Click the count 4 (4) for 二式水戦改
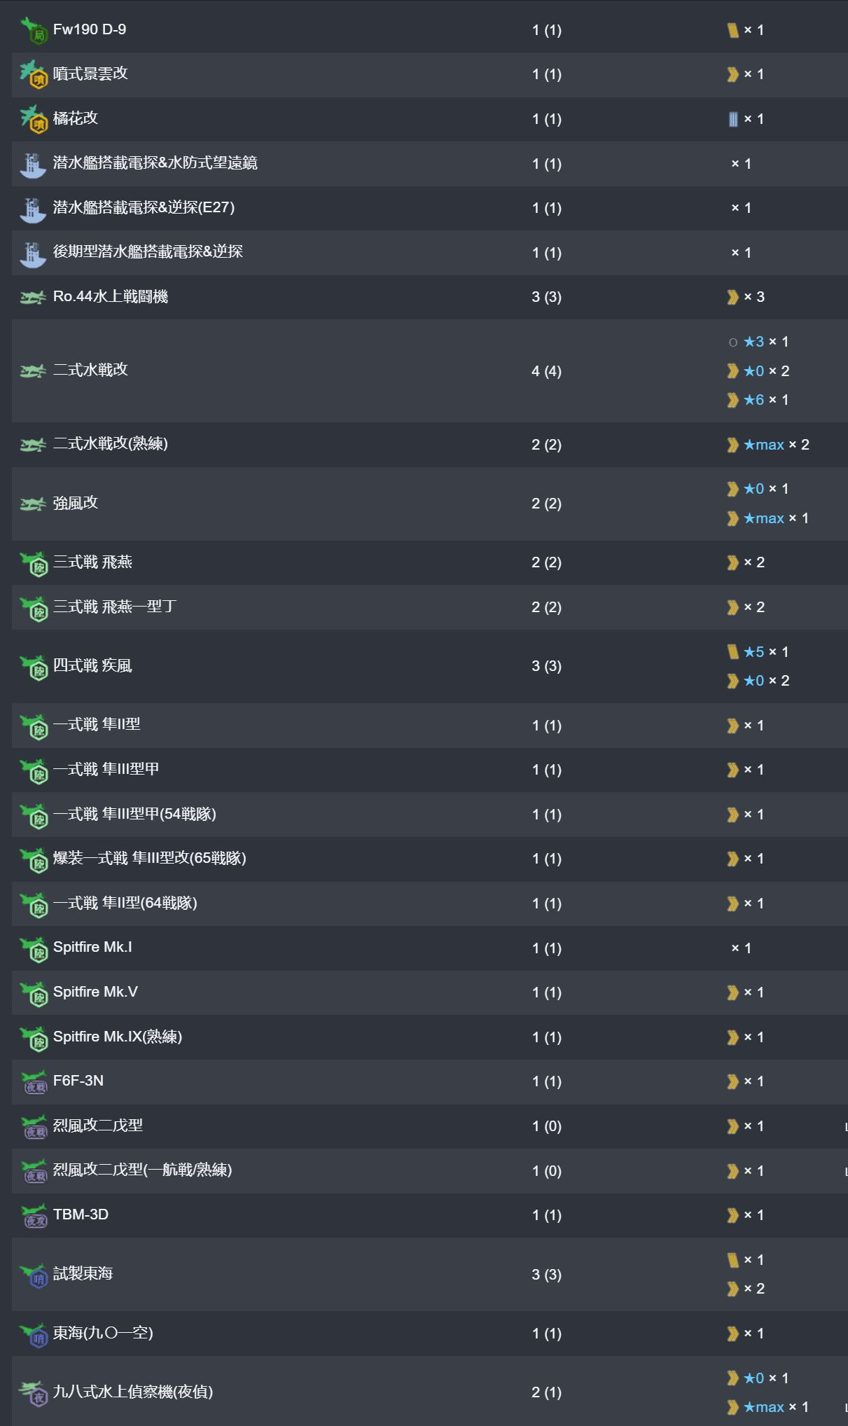The height and width of the screenshot is (1426, 848). point(546,371)
